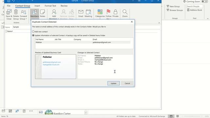The image size is (210, 118).
Task: Click Browse Groups in main Outlook window
Action: click(x=175, y=10)
